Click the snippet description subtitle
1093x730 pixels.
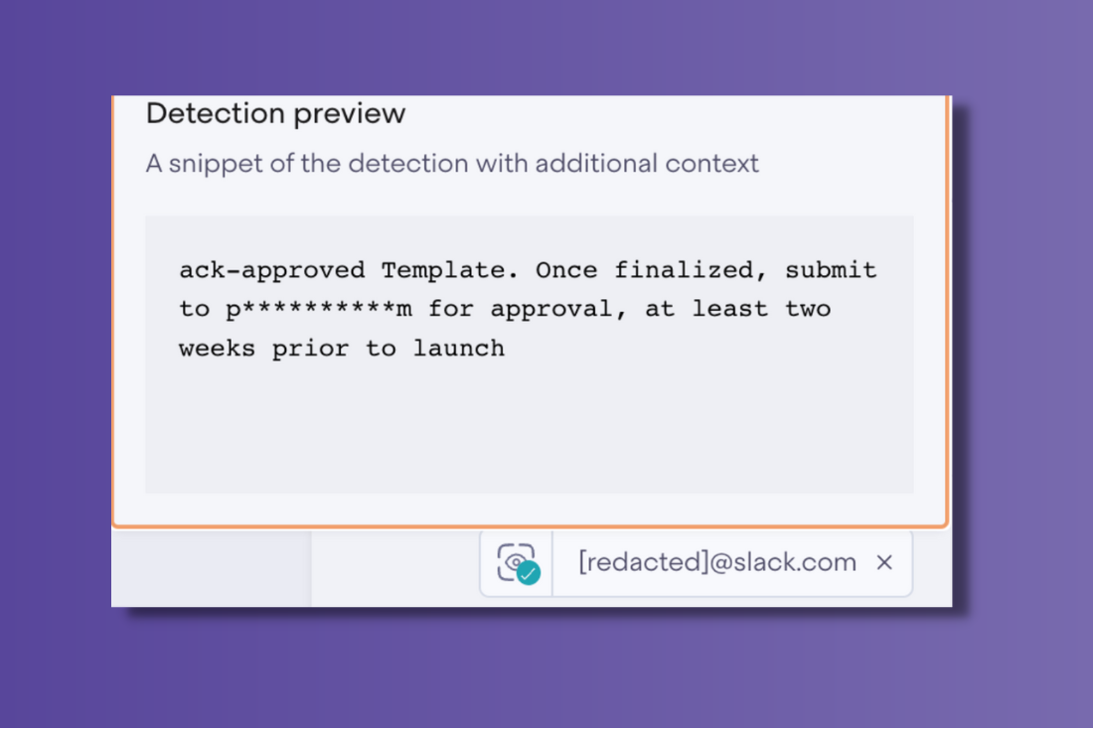click(452, 164)
